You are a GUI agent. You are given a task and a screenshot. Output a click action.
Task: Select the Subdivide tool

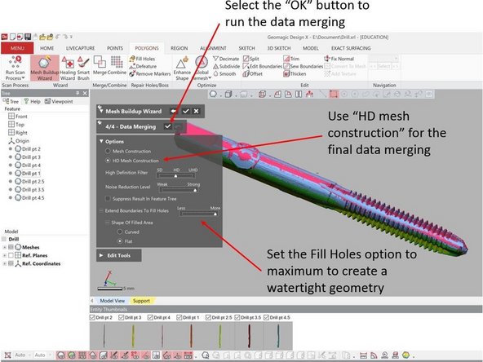click(x=227, y=66)
